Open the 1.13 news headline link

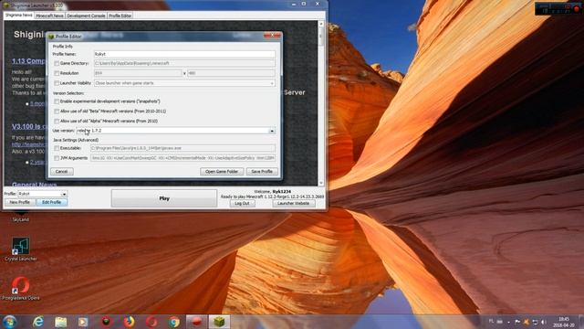pos(28,61)
